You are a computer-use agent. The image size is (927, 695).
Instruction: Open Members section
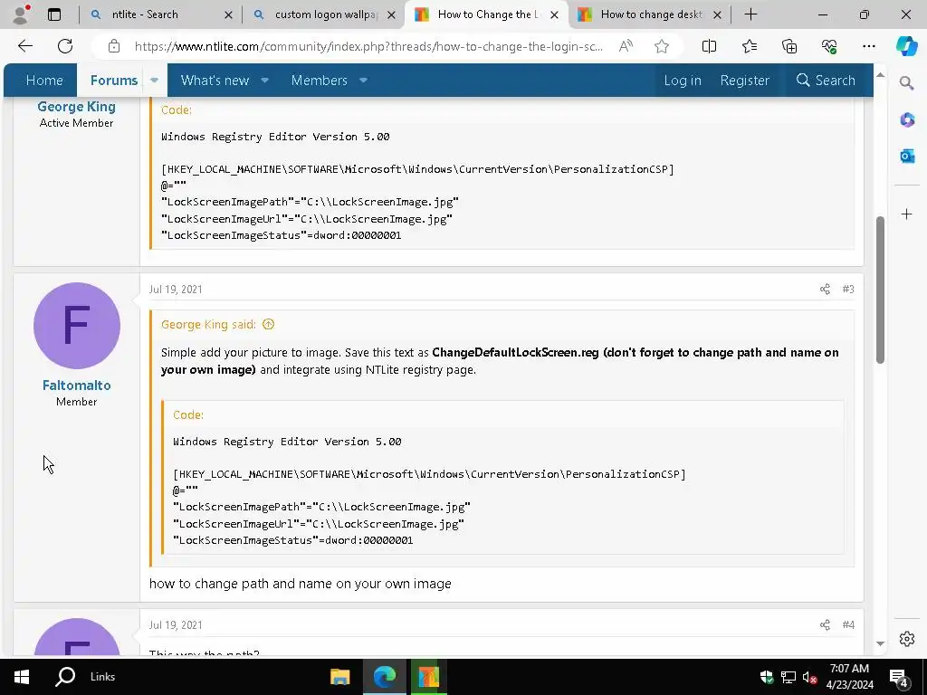(x=320, y=80)
